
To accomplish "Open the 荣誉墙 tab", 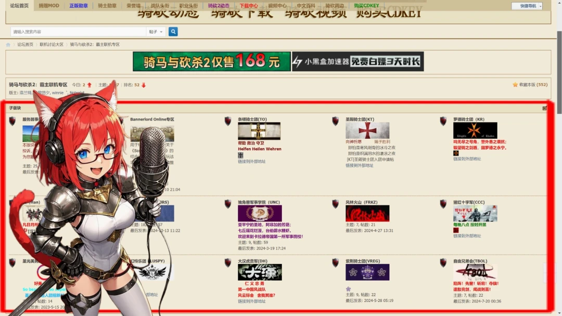I will pyautogui.click(x=133, y=5).
